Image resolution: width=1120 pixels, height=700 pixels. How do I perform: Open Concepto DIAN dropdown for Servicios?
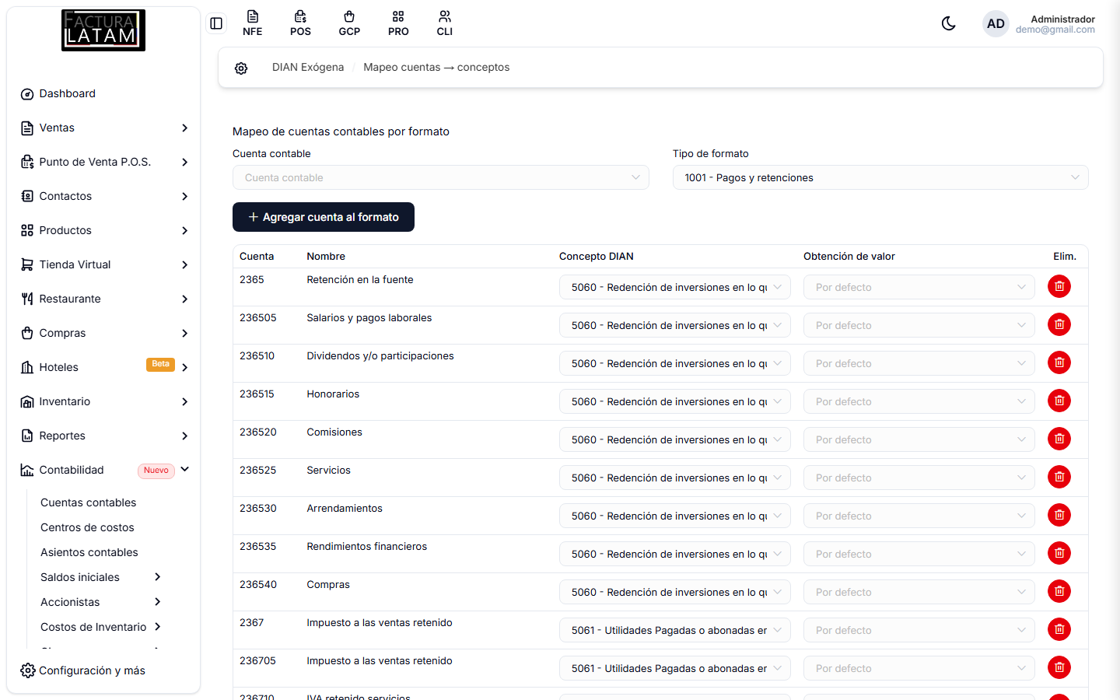[675, 478]
